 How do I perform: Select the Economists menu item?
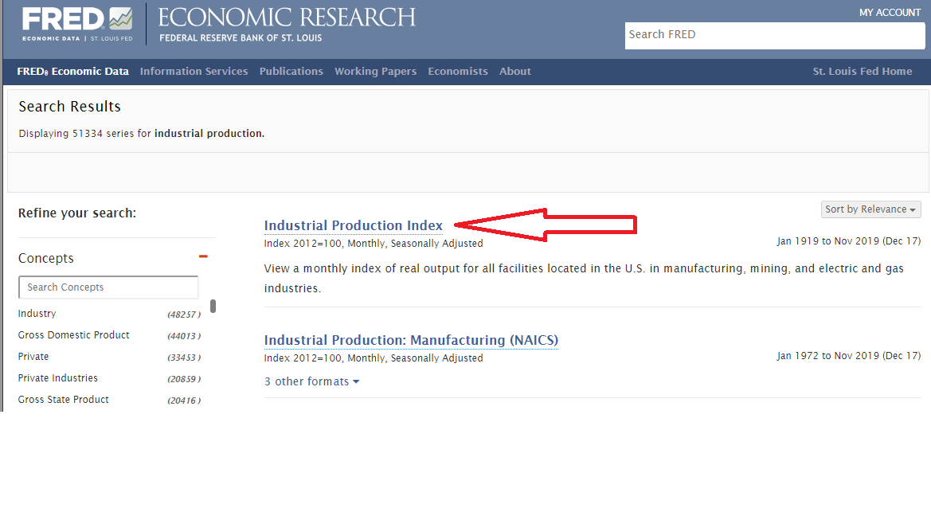457,72
